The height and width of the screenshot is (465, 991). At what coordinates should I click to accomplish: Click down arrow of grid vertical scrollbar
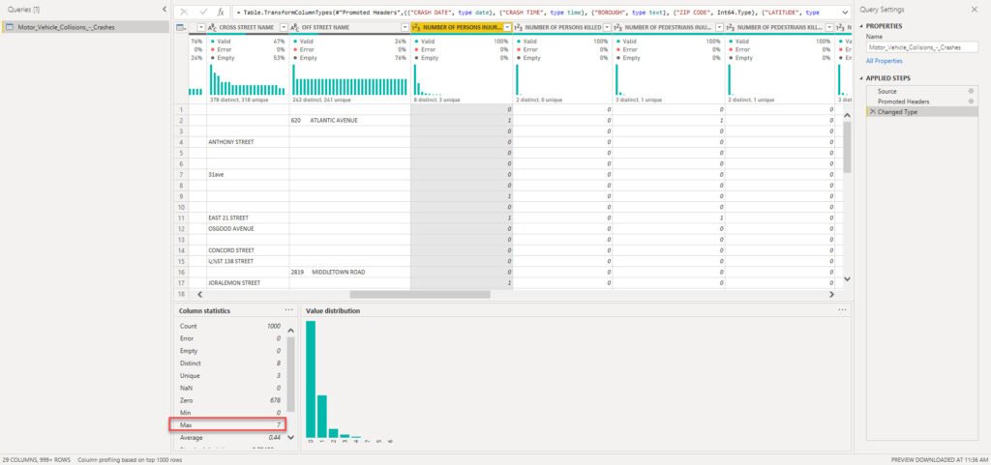click(847, 278)
